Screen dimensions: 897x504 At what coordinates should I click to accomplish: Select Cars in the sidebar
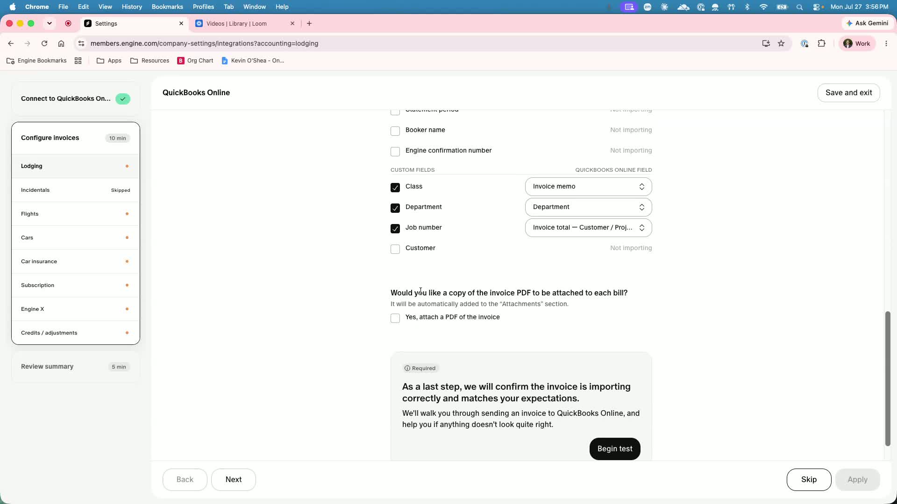76,238
